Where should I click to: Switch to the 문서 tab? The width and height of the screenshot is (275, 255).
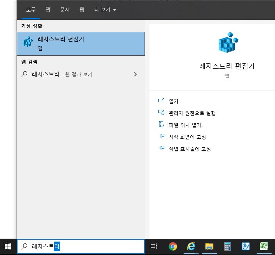pos(65,9)
